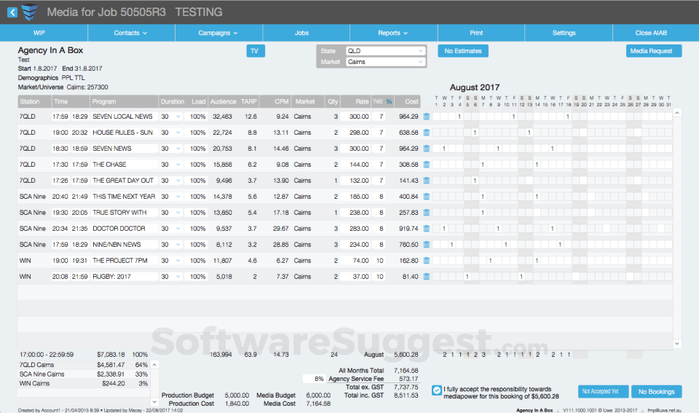Screen dimensions: 699x413
Task: Open duration dropdown for DOCTOR DOCTOR row
Action: pyautogui.click(x=178, y=229)
